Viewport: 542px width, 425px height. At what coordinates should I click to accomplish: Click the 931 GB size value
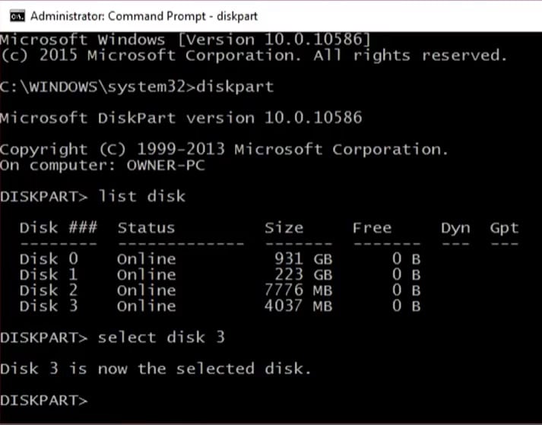tap(303, 258)
